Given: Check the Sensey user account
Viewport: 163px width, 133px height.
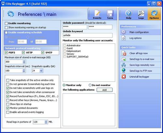Looking at the screenshot, I should (65, 54).
